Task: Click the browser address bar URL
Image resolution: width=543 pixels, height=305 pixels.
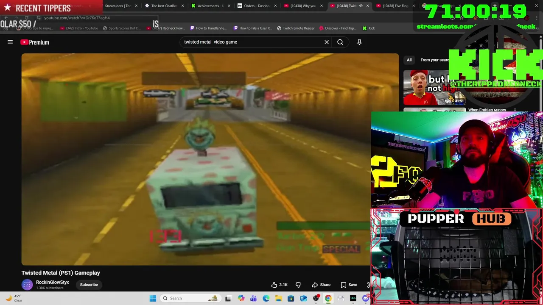Action: point(77,18)
